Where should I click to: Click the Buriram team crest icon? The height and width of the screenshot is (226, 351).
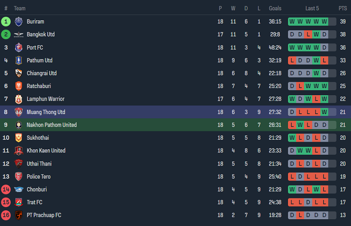(x=18, y=22)
